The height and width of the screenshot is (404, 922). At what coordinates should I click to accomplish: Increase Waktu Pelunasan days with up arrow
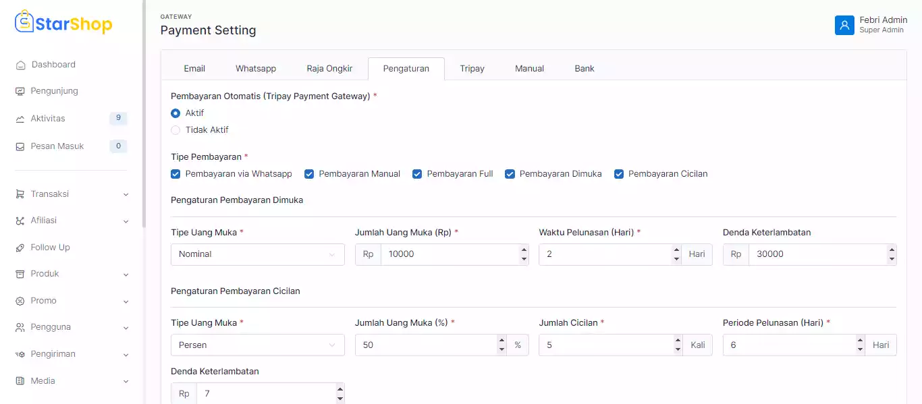click(x=676, y=250)
